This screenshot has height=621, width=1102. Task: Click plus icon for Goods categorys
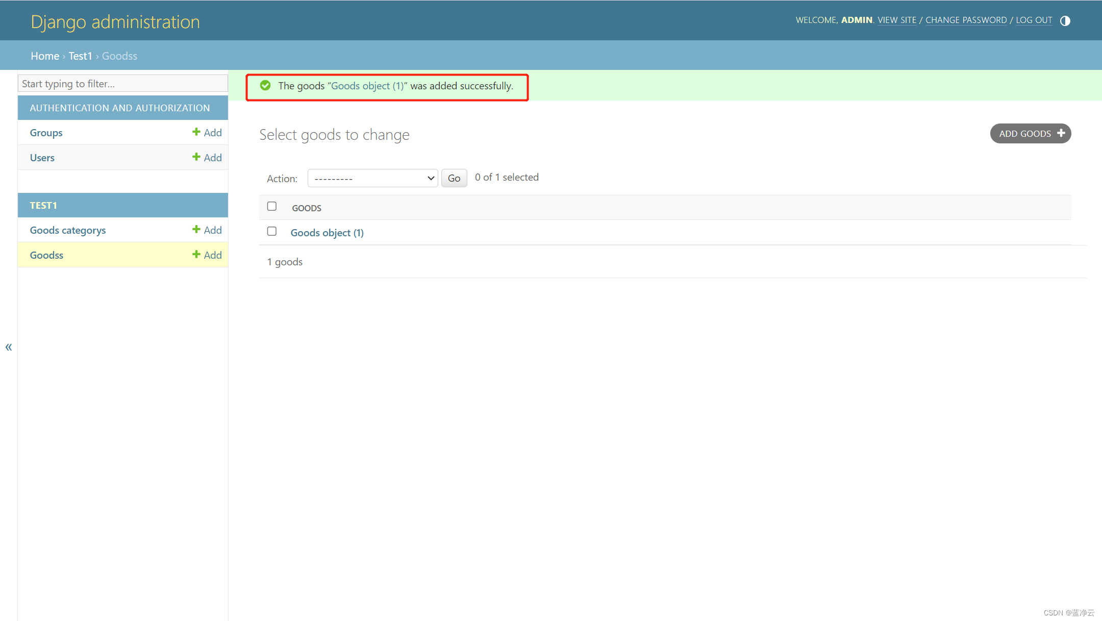[196, 230]
